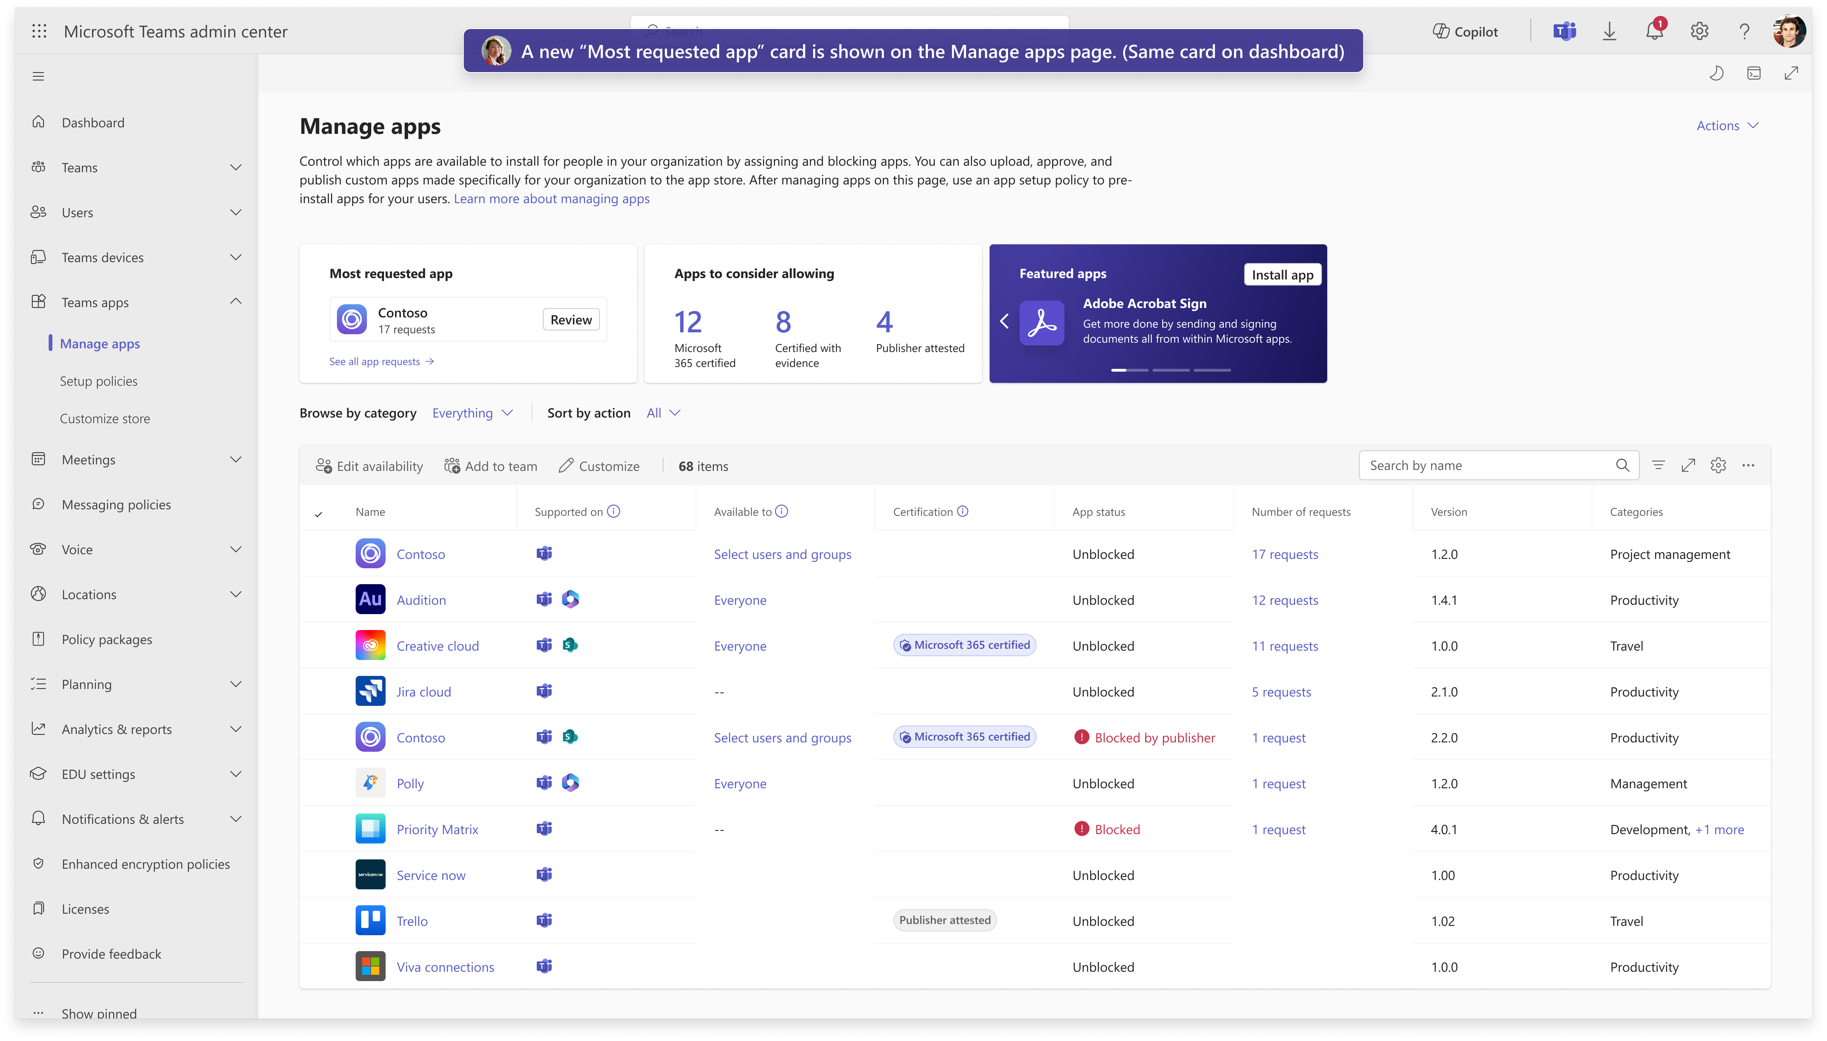Collapse the Teams apps section
The height and width of the screenshot is (1041, 1827).
(236, 302)
